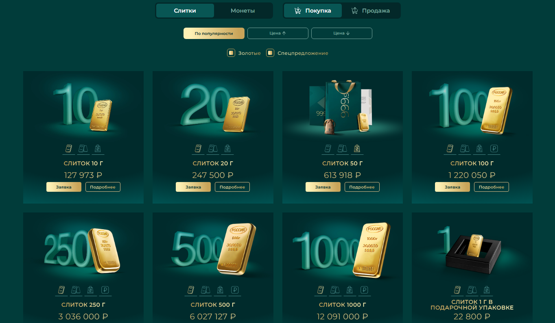Viewport: 555px width, 323px height.
Task: Toggle the Спецпредложение filter checkbox
Action: [270, 53]
